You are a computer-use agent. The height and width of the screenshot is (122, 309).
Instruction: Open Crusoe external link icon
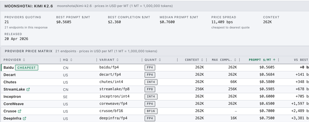click(x=20, y=111)
